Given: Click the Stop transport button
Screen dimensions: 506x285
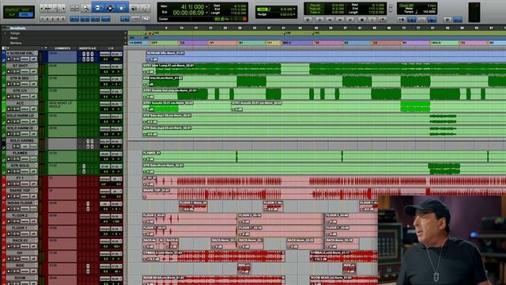Looking at the screenshot, I should (362, 20).
